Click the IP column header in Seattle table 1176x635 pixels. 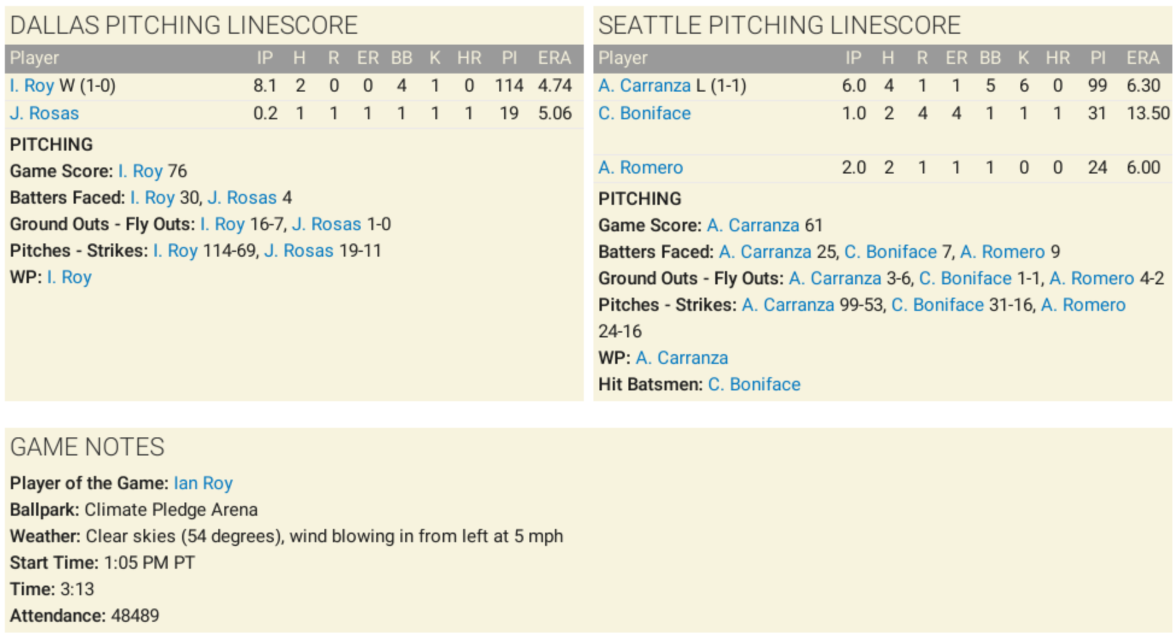point(853,58)
